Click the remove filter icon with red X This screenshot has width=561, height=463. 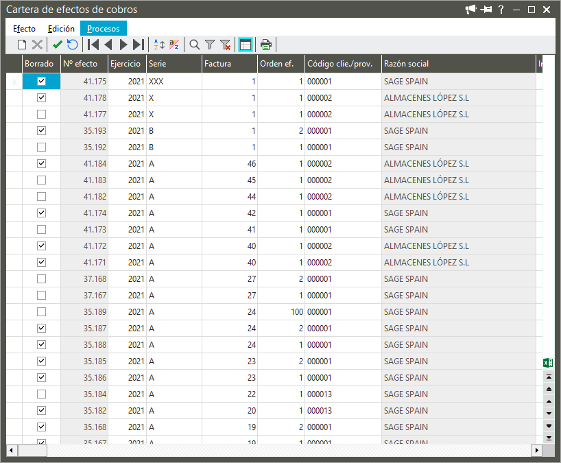click(x=225, y=45)
